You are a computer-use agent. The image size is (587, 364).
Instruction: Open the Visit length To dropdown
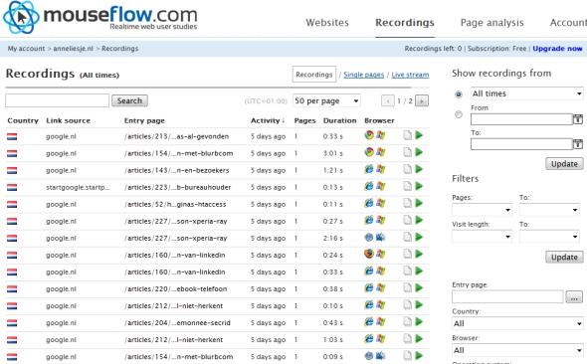[549, 237]
